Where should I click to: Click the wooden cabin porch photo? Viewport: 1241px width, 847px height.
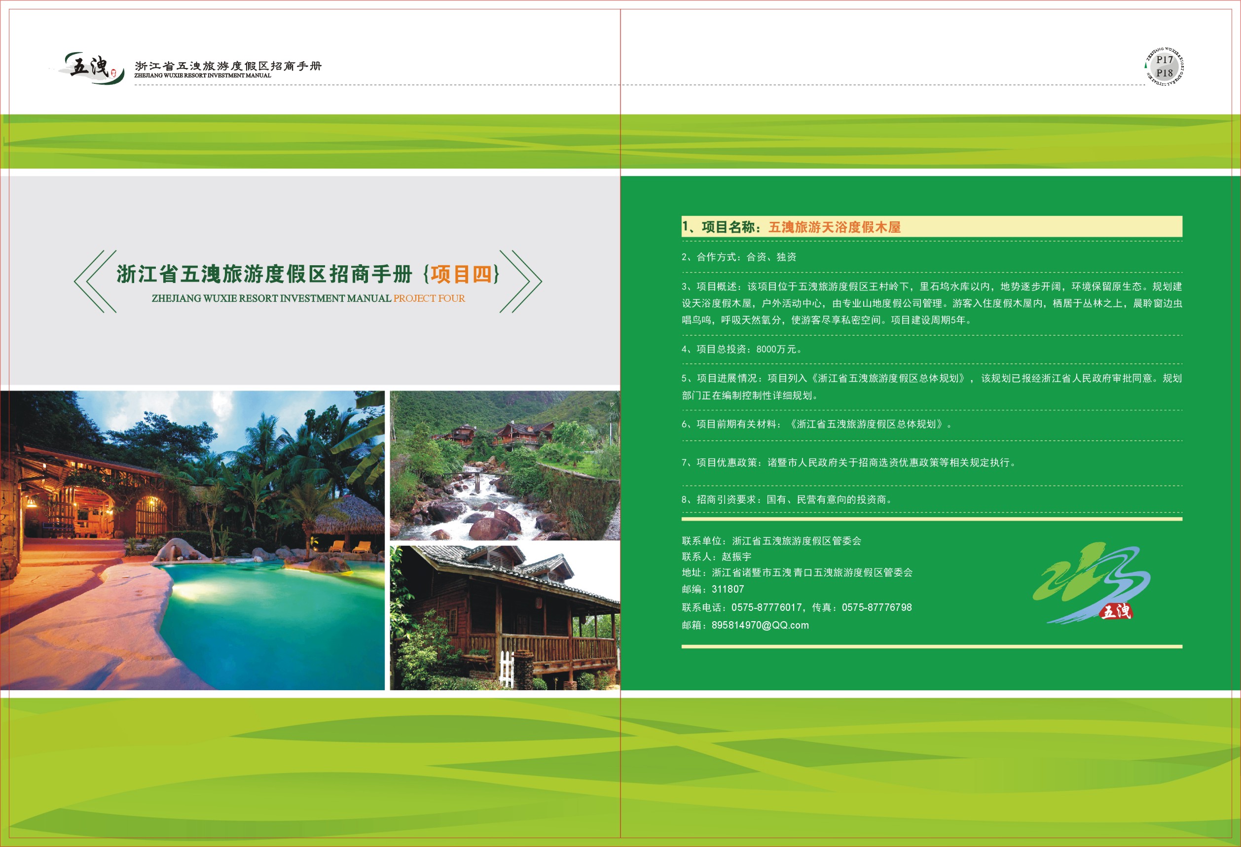[x=505, y=618]
